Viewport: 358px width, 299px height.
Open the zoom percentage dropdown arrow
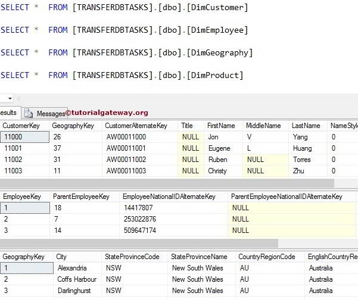point(10,99)
